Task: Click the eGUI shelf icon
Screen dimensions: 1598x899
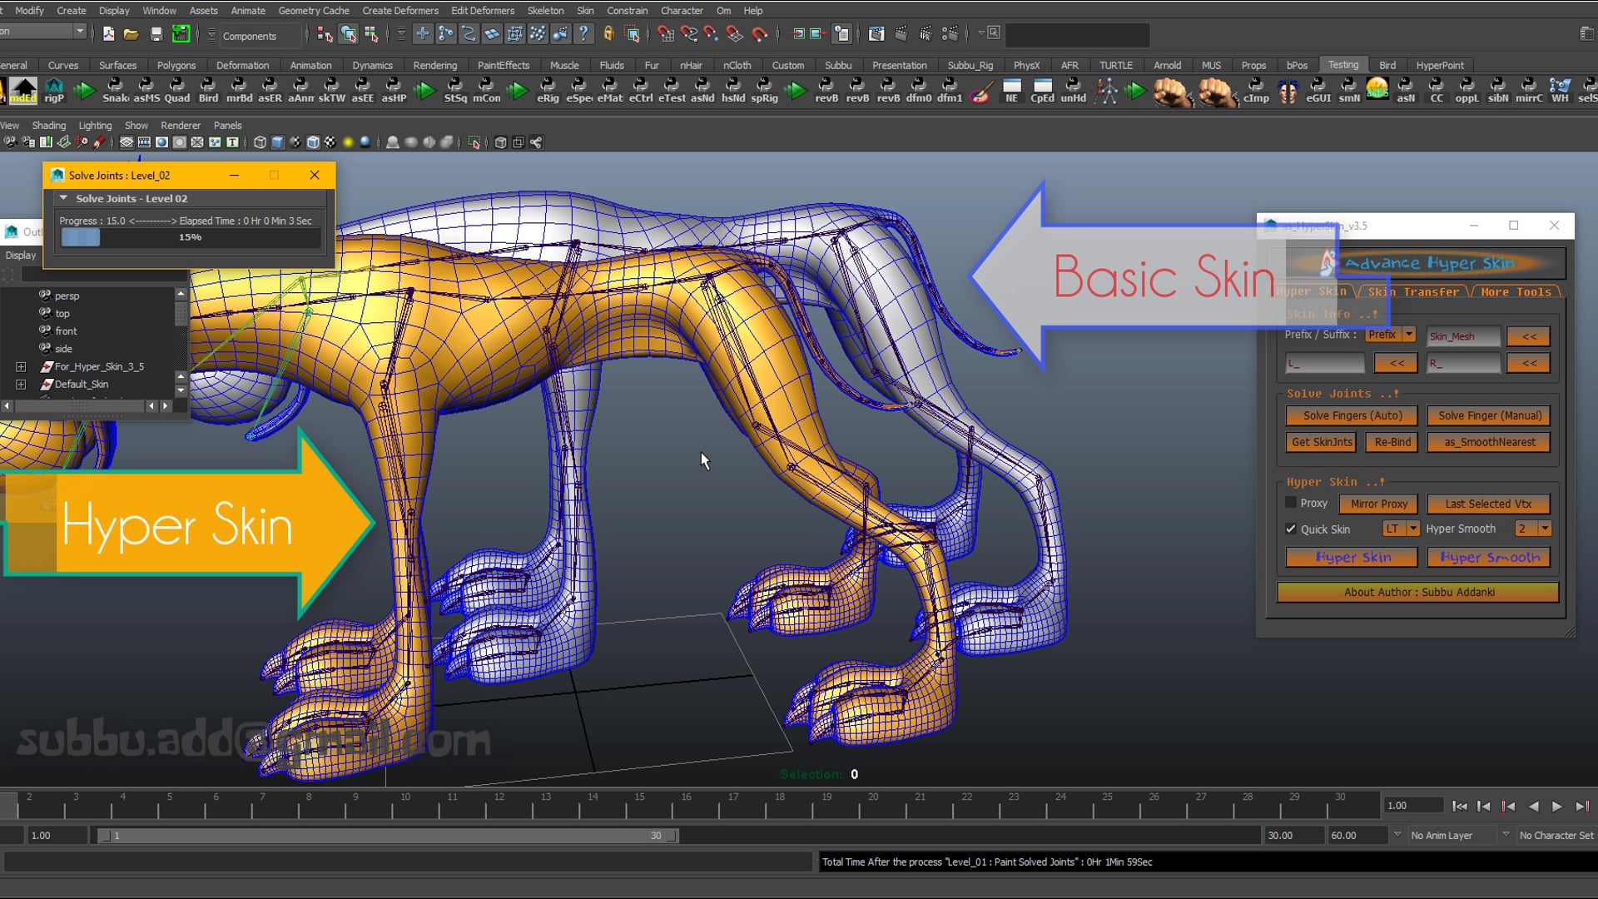Action: pyautogui.click(x=1318, y=90)
